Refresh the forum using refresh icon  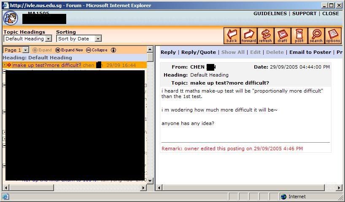pyautogui.click(x=265, y=36)
